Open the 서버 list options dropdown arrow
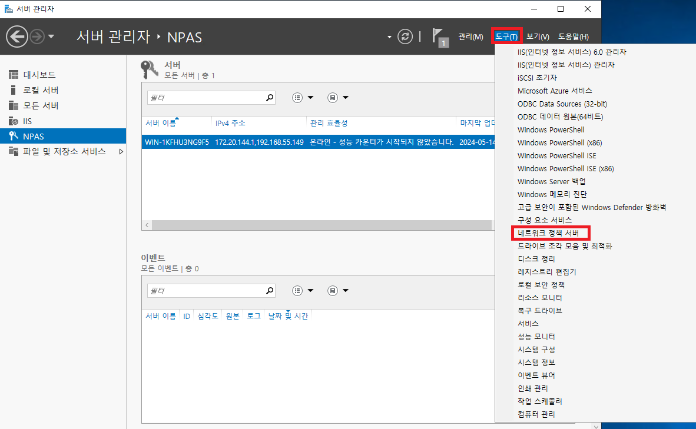Image resolution: width=696 pixels, height=429 pixels. pyautogui.click(x=310, y=98)
